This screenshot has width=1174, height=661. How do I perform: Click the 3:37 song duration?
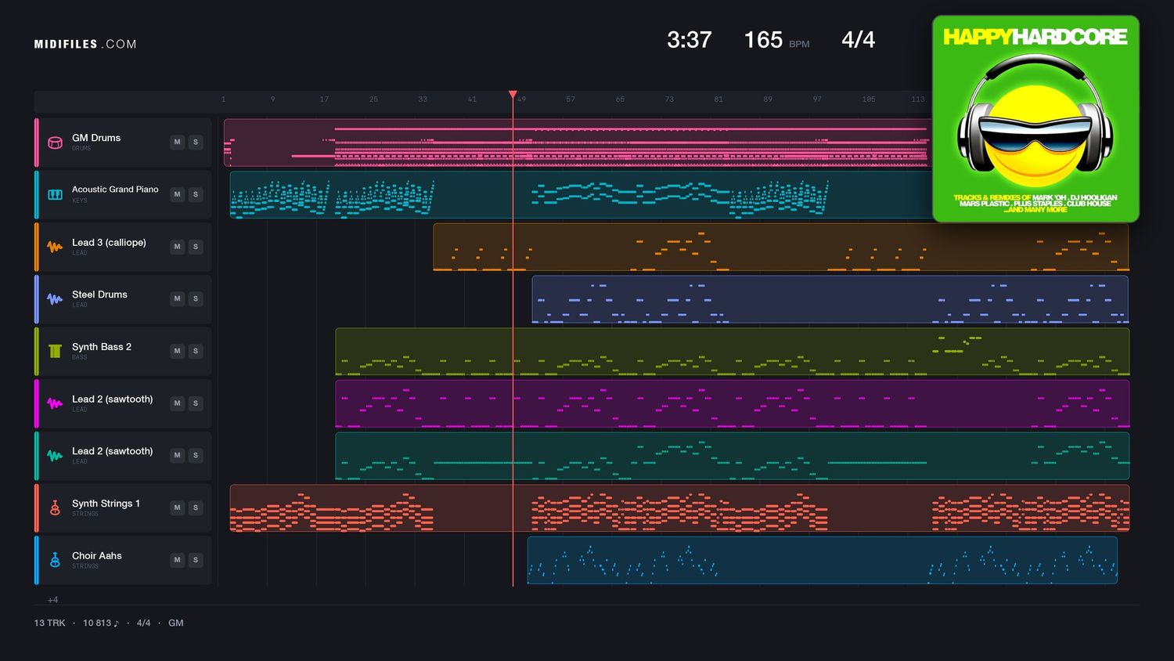tap(689, 40)
